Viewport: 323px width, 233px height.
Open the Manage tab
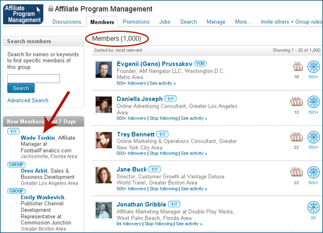coord(216,22)
